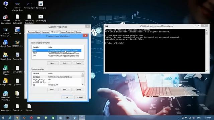Show hidden system tray icons
The width and height of the screenshot is (214, 120).
pos(179,118)
